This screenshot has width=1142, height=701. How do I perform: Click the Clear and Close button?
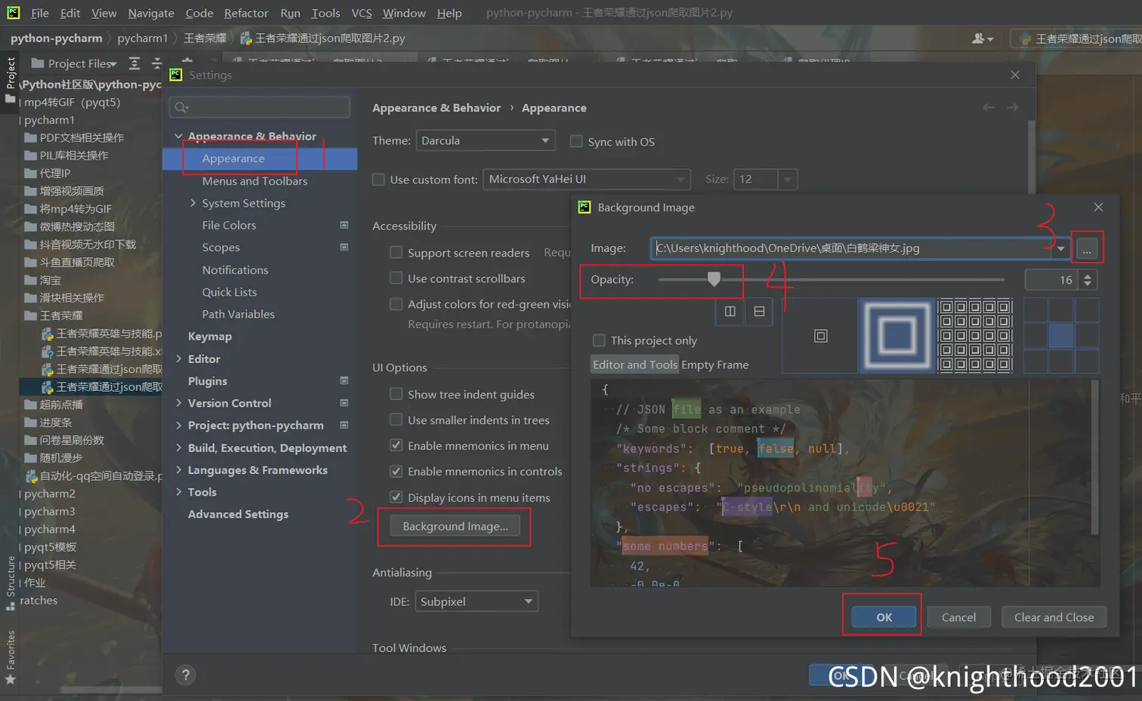pos(1054,617)
